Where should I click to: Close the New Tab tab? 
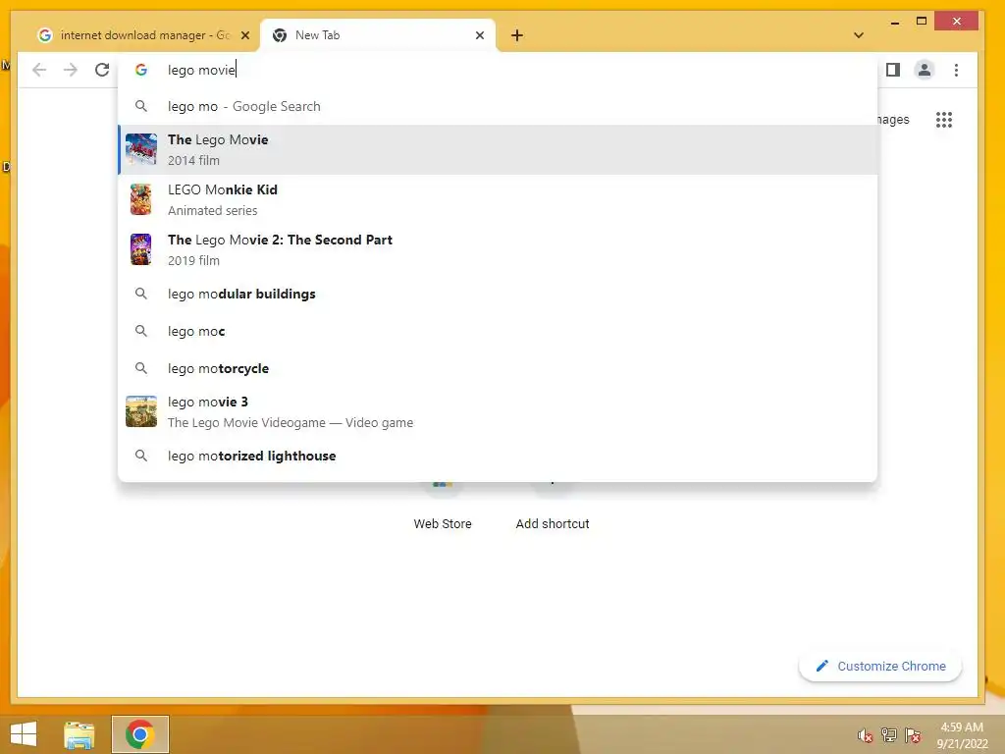[479, 35]
